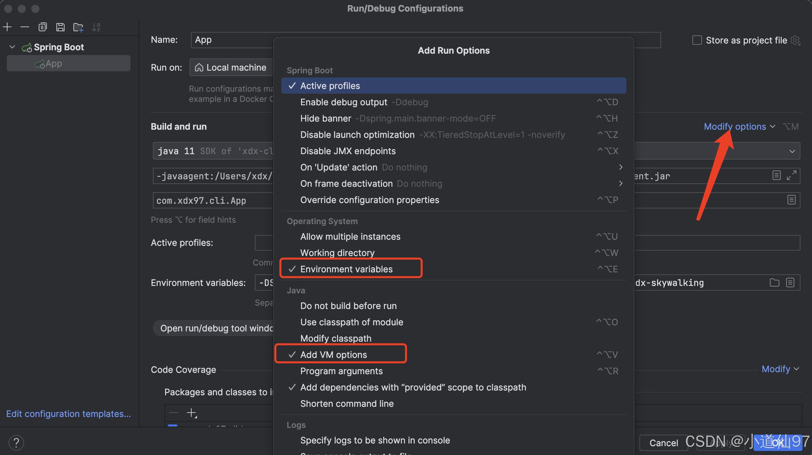Copy configuration icon in toolbar
Screen dimensions: 812x455
point(42,27)
